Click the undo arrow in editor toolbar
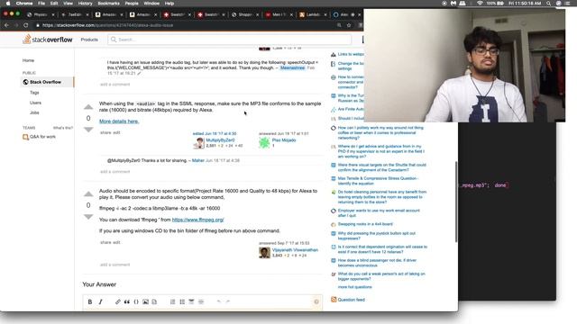This screenshot has height=324, width=577. coord(218,301)
